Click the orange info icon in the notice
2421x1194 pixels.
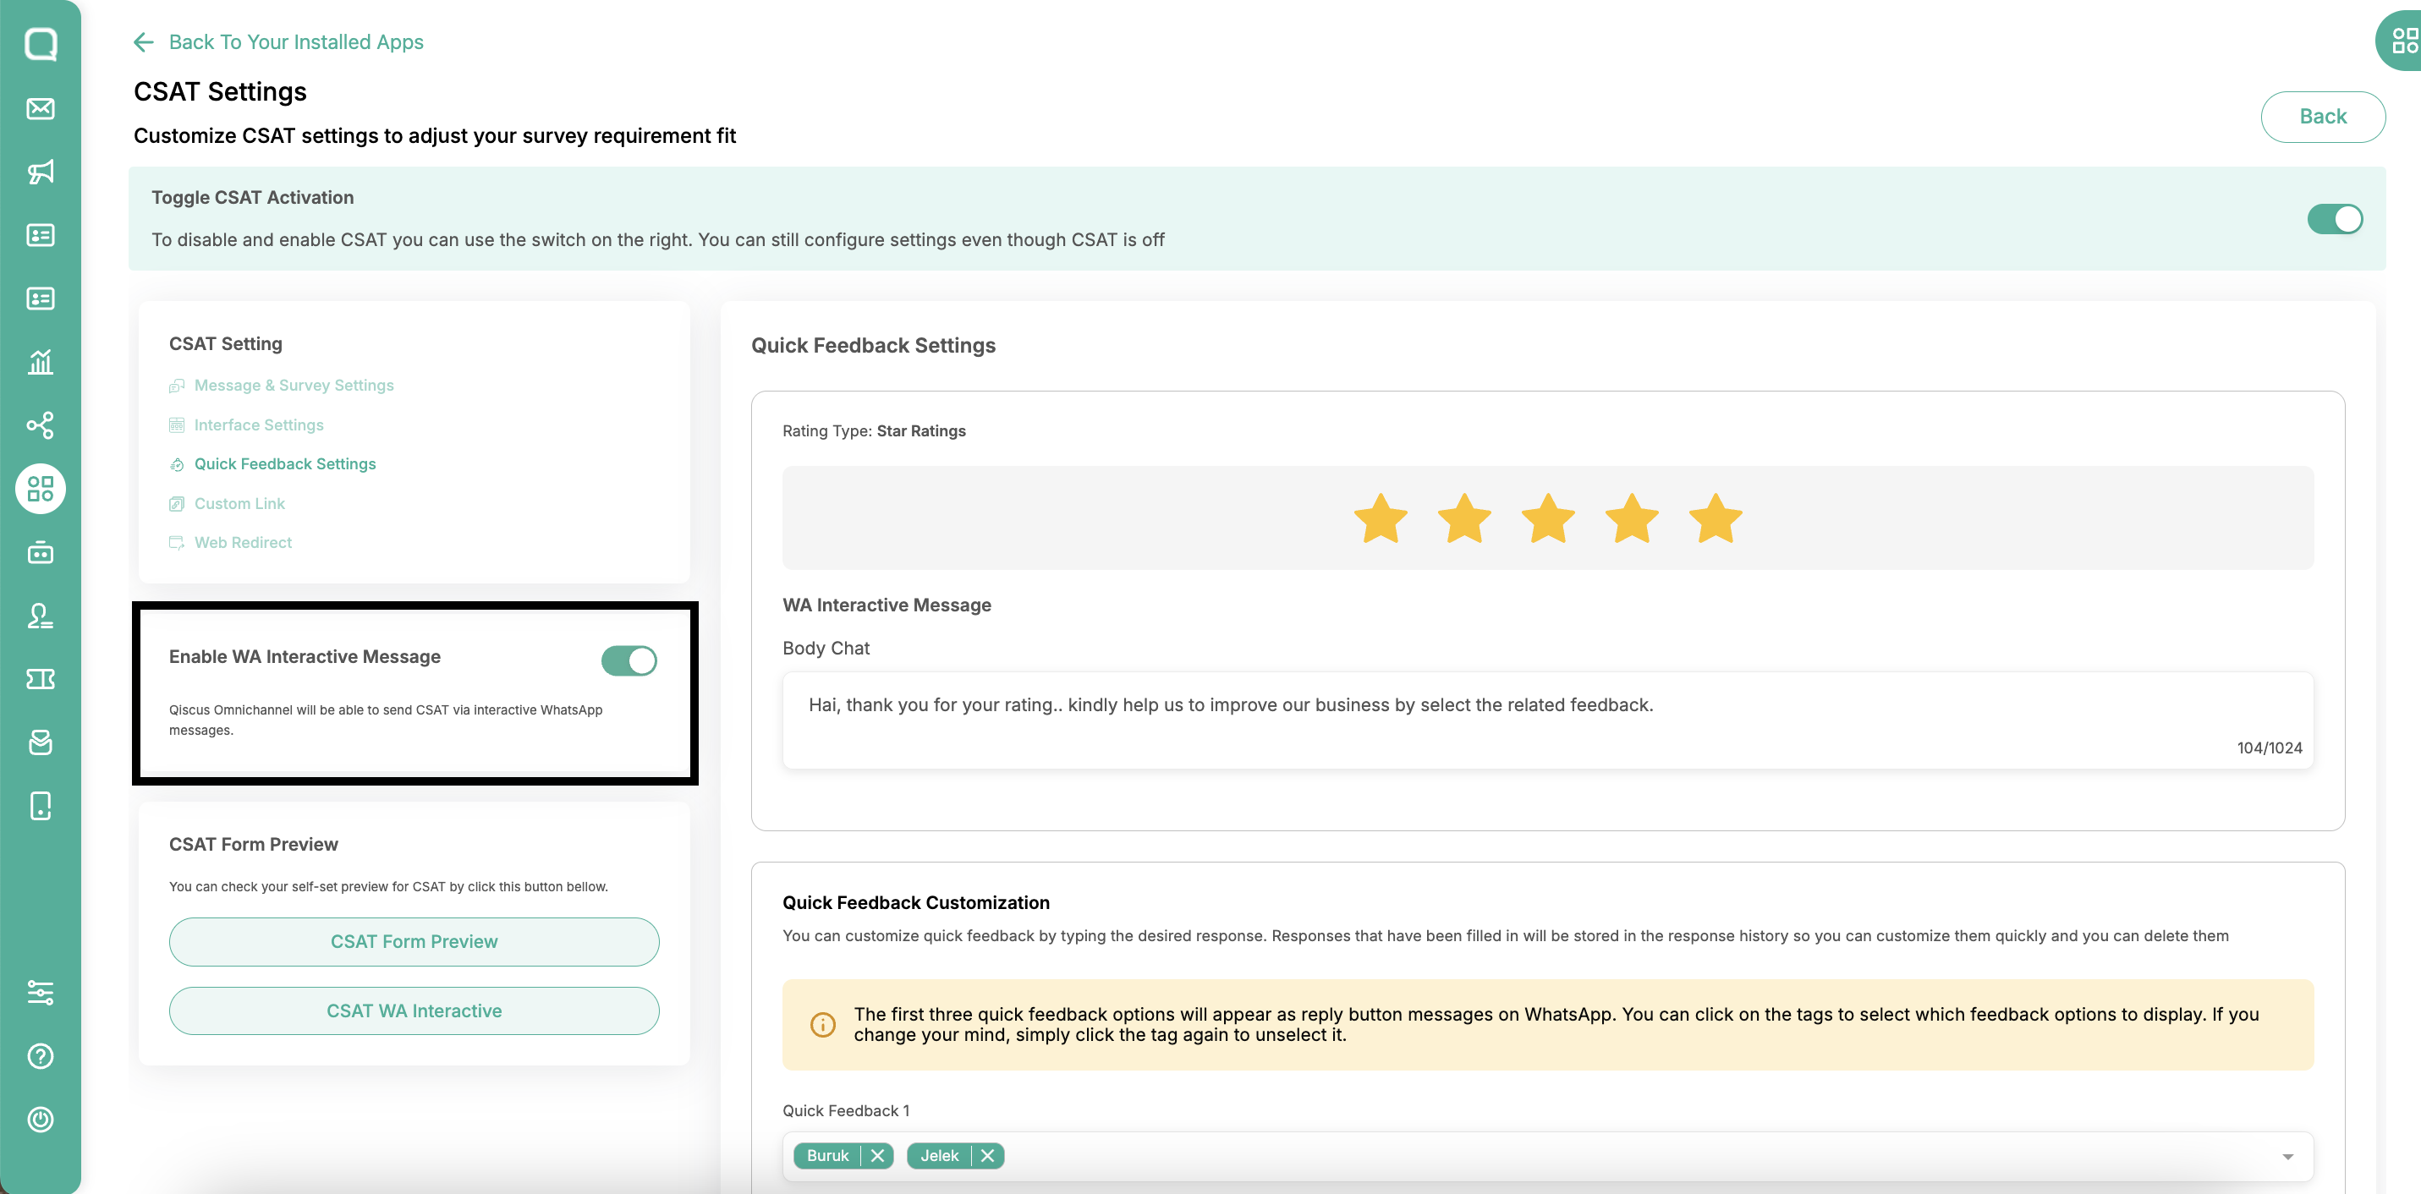pos(822,1024)
